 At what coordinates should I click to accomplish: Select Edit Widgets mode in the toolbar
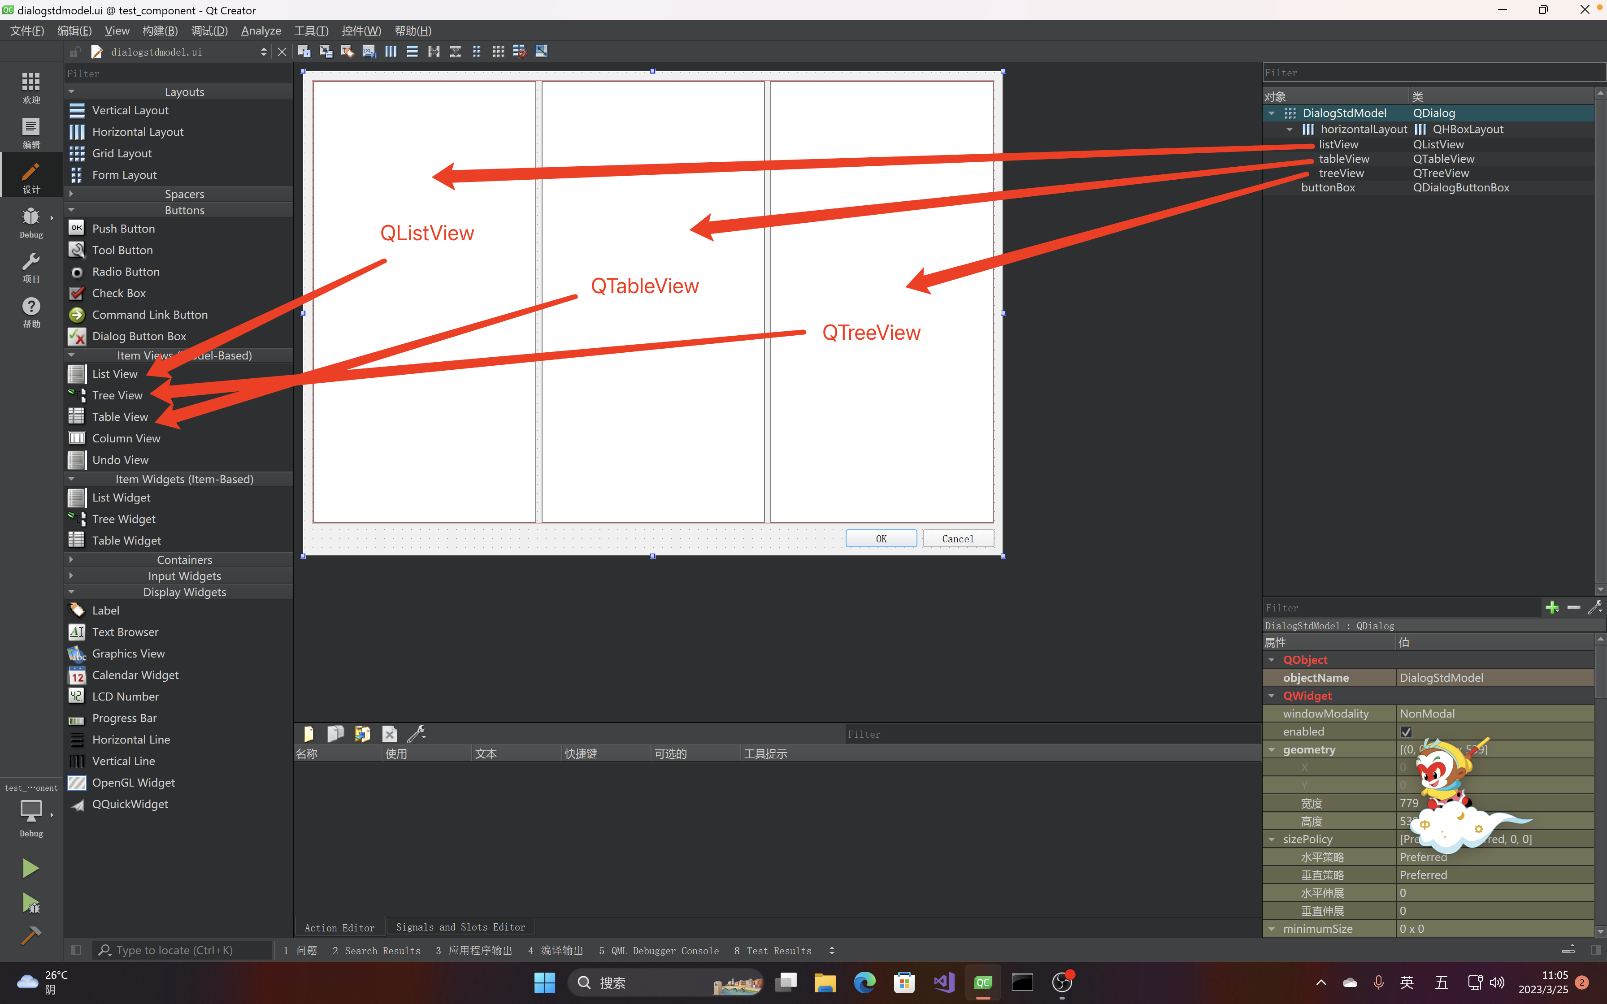click(304, 51)
